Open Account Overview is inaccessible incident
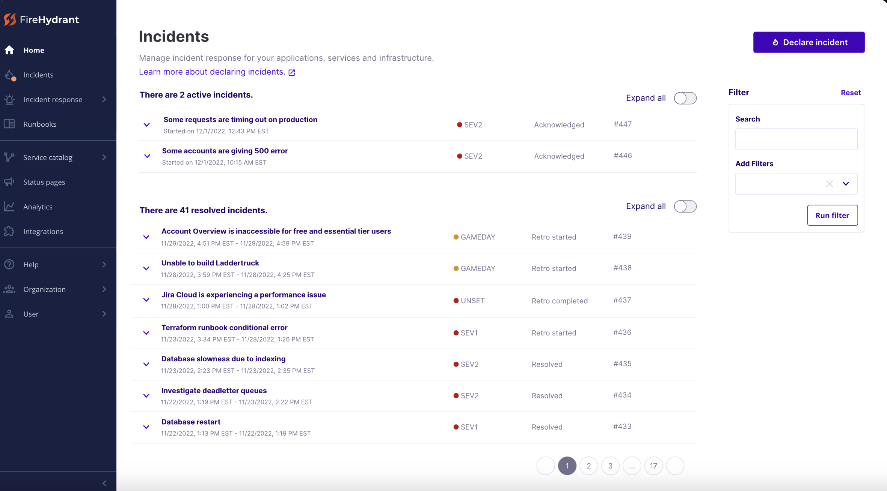The image size is (887, 491). tap(276, 231)
